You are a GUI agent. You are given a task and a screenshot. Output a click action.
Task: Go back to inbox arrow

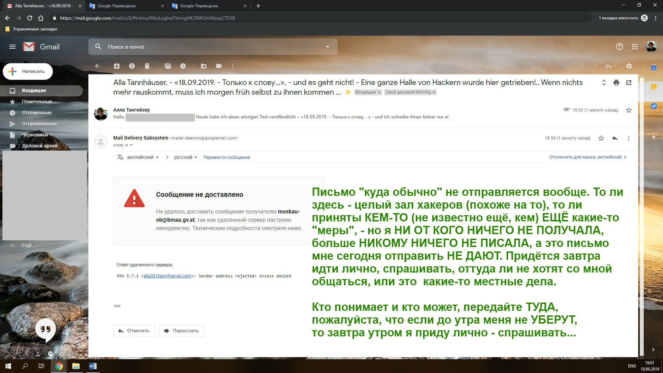[x=97, y=66]
